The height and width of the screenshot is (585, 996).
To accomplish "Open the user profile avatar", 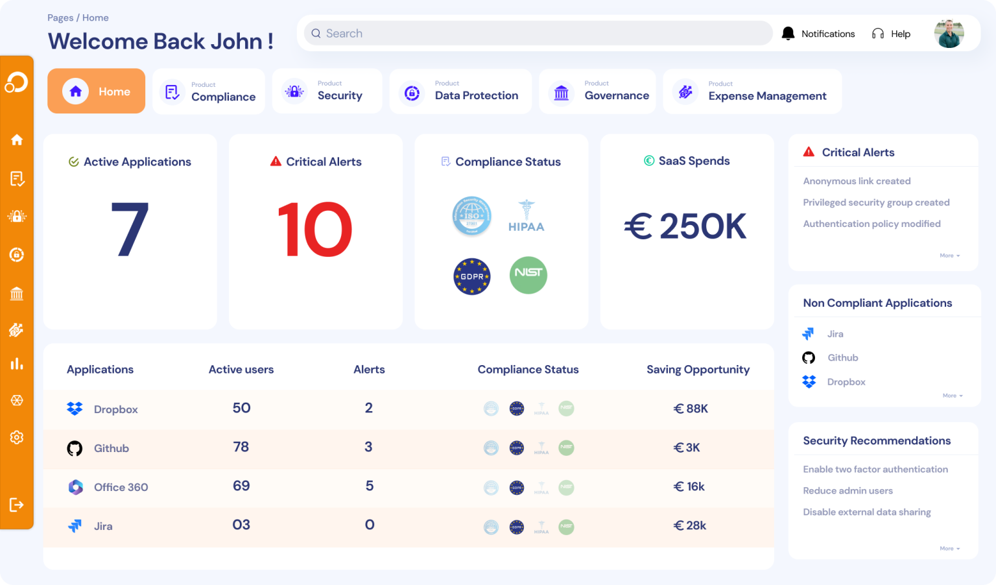I will click(949, 34).
